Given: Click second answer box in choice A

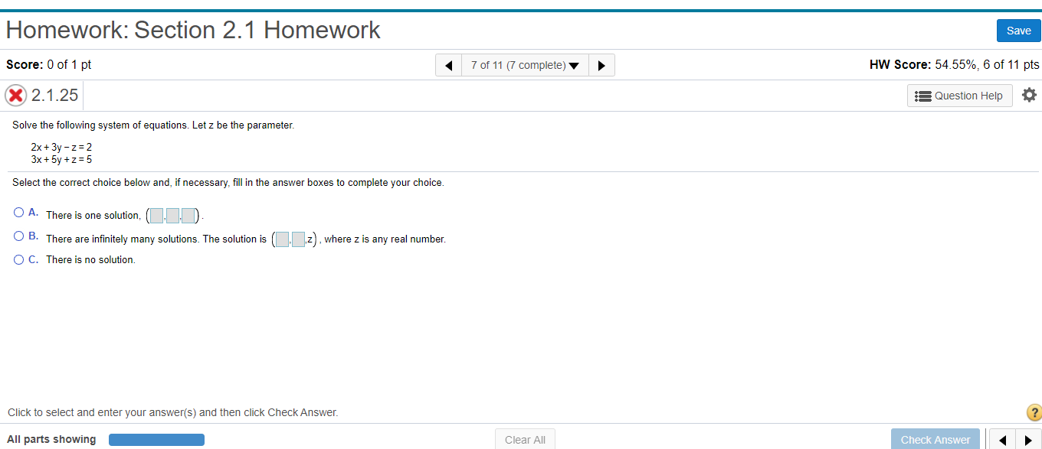Looking at the screenshot, I should click(172, 215).
